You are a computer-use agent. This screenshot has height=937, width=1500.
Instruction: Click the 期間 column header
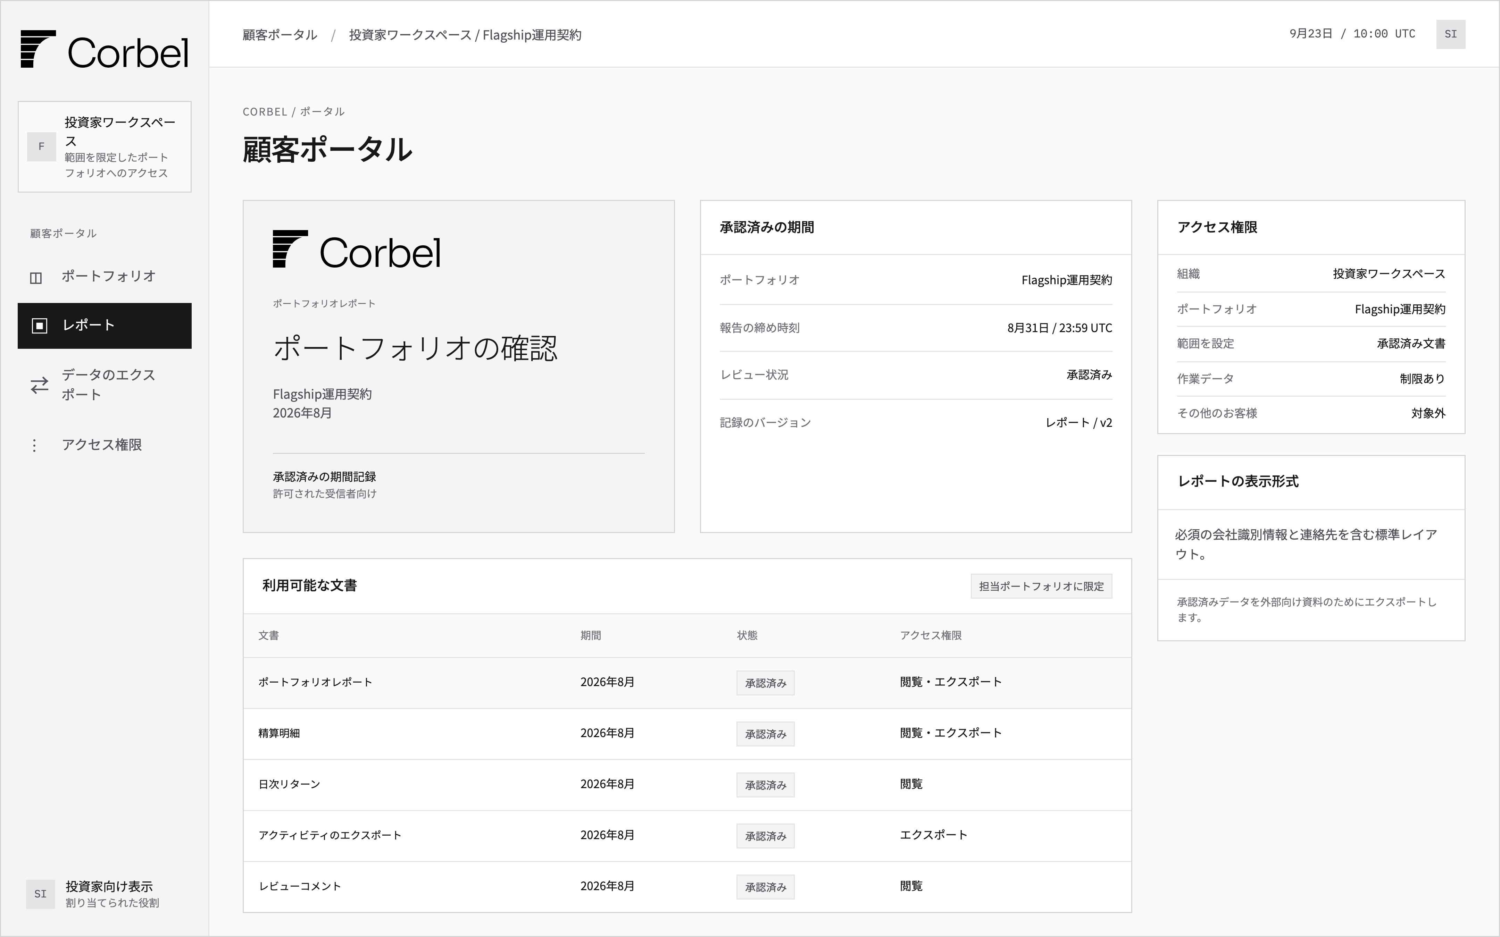[591, 635]
